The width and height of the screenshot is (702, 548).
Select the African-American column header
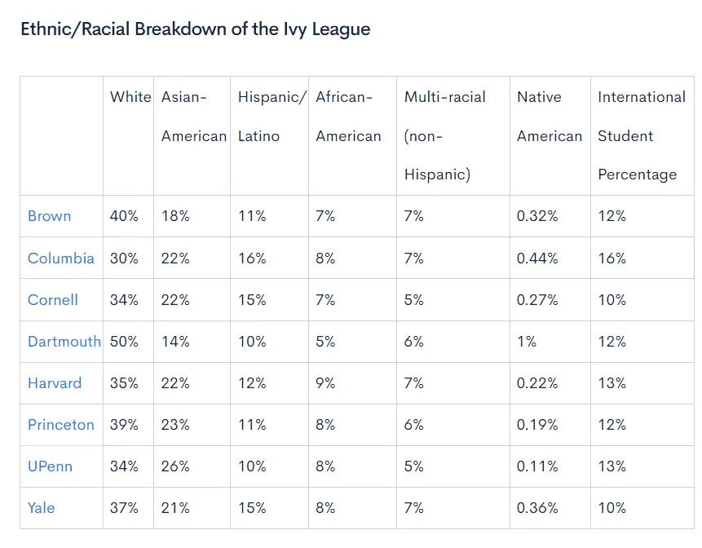click(x=348, y=117)
